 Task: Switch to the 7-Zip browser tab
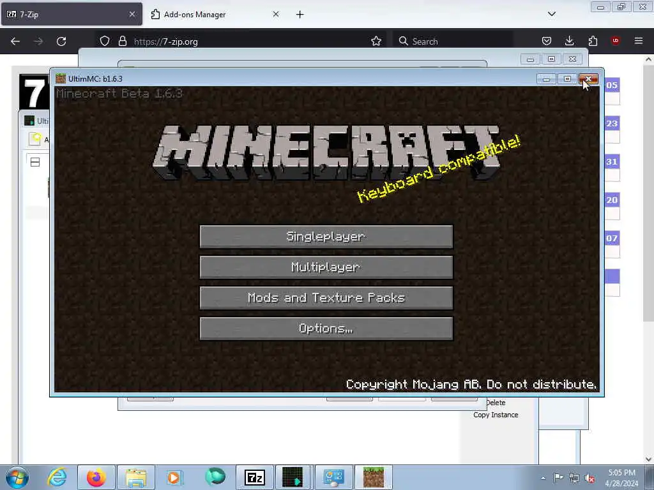point(72,14)
